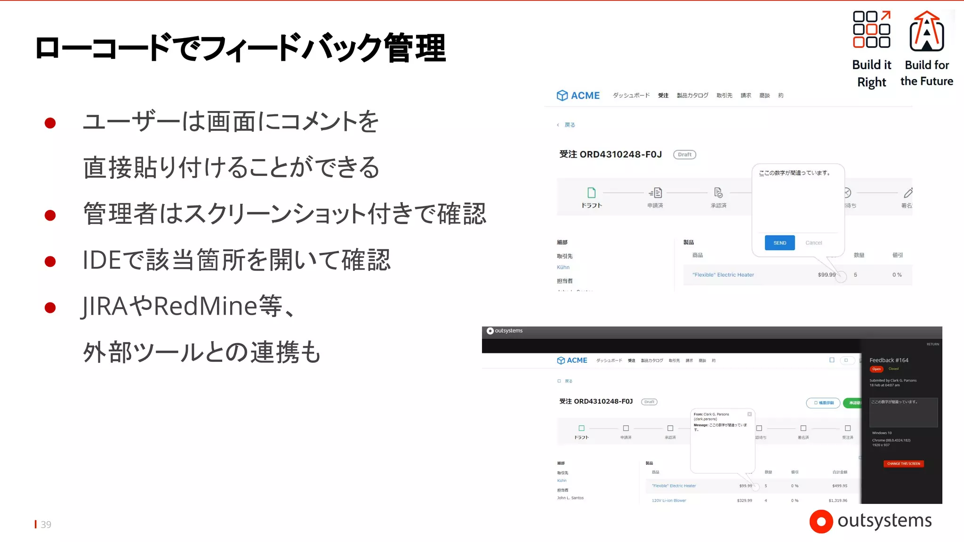Click RETURN in the feedback viewer corner

(x=932, y=344)
